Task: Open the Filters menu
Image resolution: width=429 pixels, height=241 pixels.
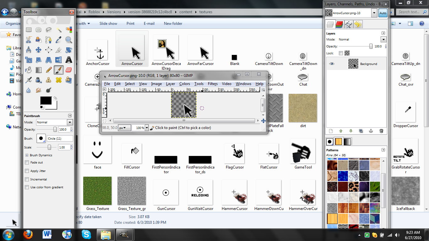Action: (213, 84)
